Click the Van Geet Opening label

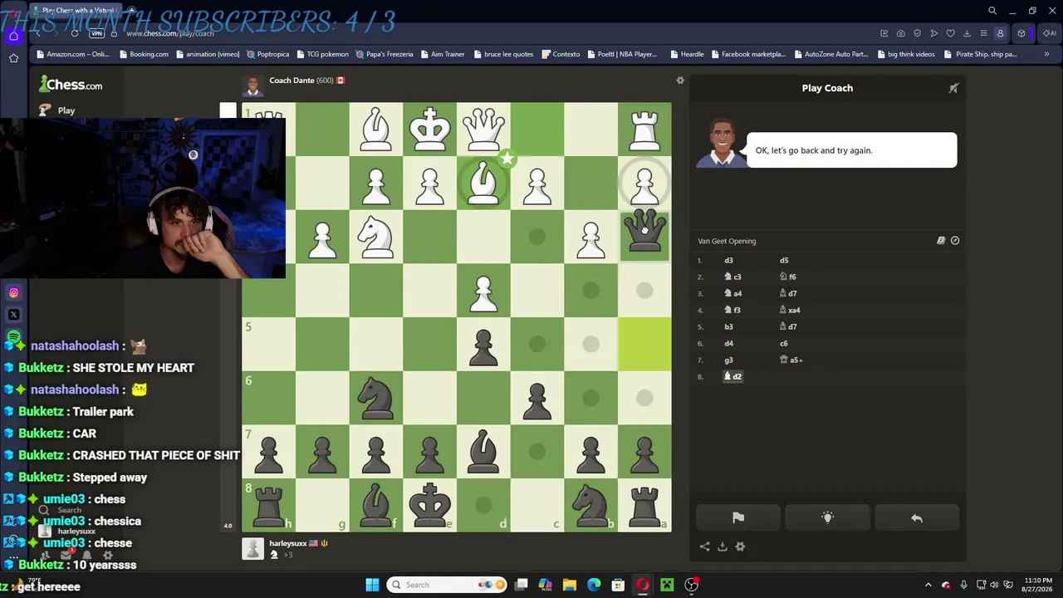(x=727, y=241)
